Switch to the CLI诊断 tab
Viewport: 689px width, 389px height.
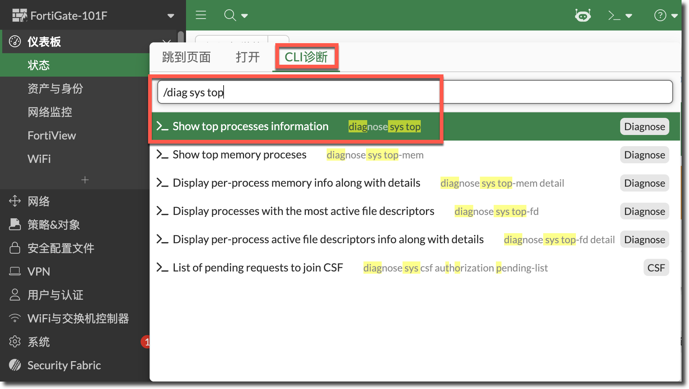[x=306, y=57]
